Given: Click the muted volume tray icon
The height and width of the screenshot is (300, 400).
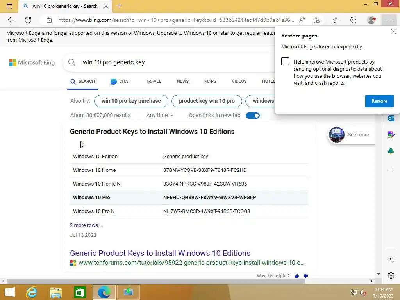Looking at the screenshot, I should 363,293.
